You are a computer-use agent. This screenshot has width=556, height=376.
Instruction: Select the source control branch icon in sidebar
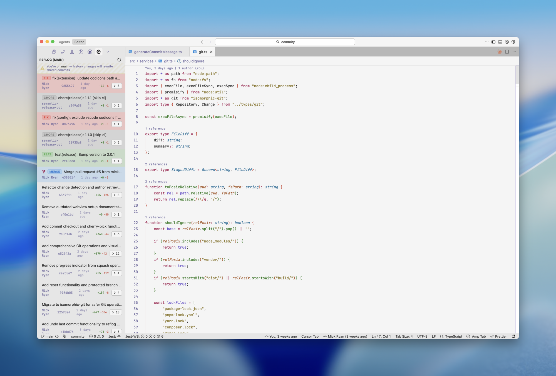coord(63,52)
